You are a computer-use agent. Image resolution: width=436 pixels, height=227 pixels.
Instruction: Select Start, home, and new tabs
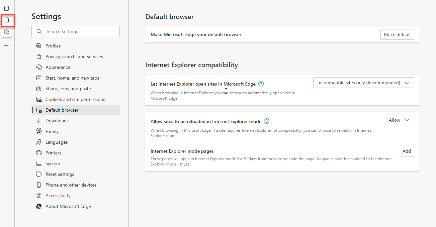76,78
